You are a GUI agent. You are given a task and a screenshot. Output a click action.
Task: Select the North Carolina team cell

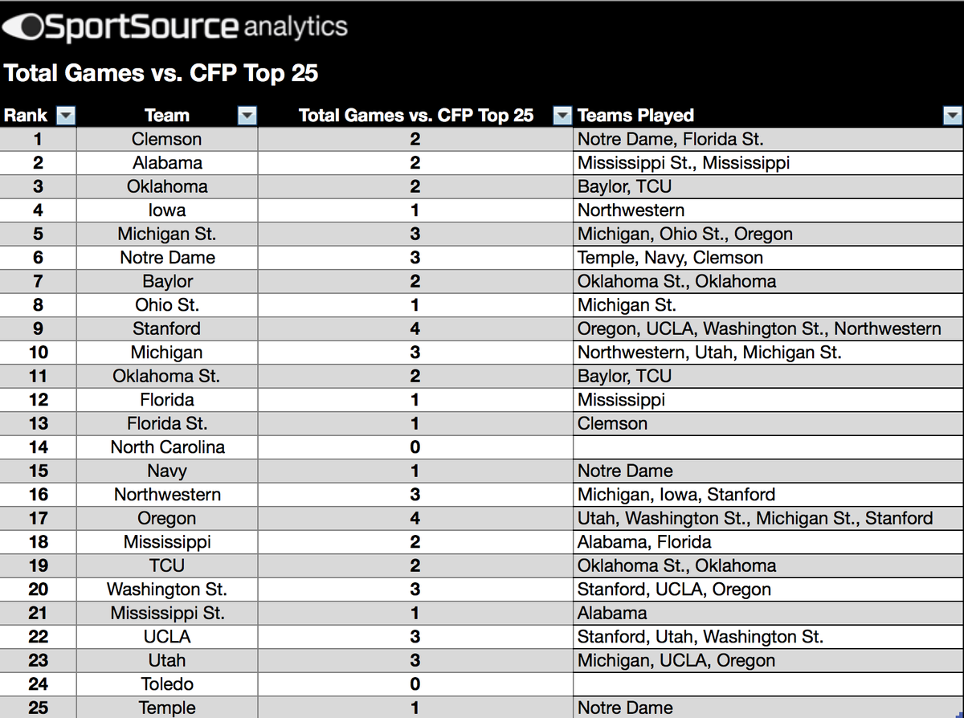[167, 447]
